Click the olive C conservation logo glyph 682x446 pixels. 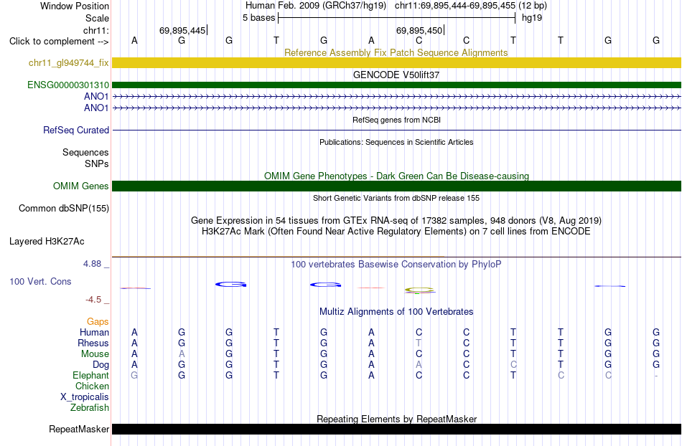pos(419,290)
